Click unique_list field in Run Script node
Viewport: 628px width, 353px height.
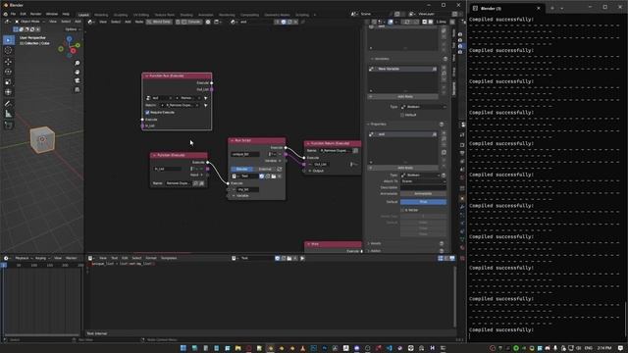pos(244,154)
